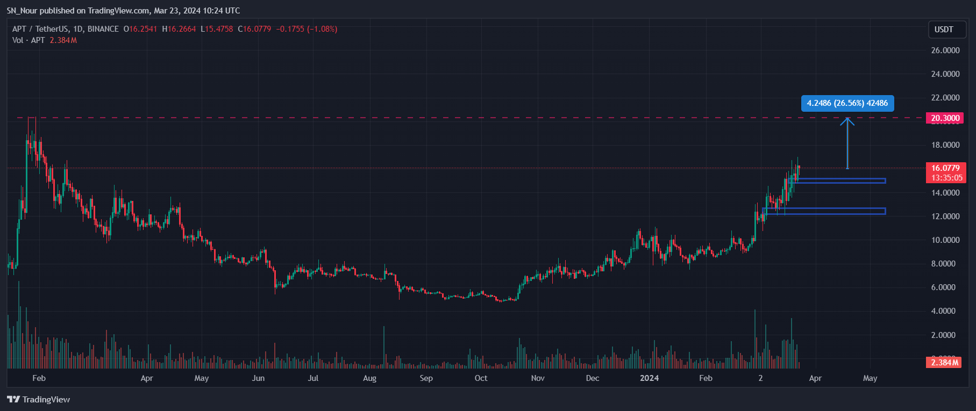
Task: Click the Nov label on time axis
Action: [x=538, y=378]
